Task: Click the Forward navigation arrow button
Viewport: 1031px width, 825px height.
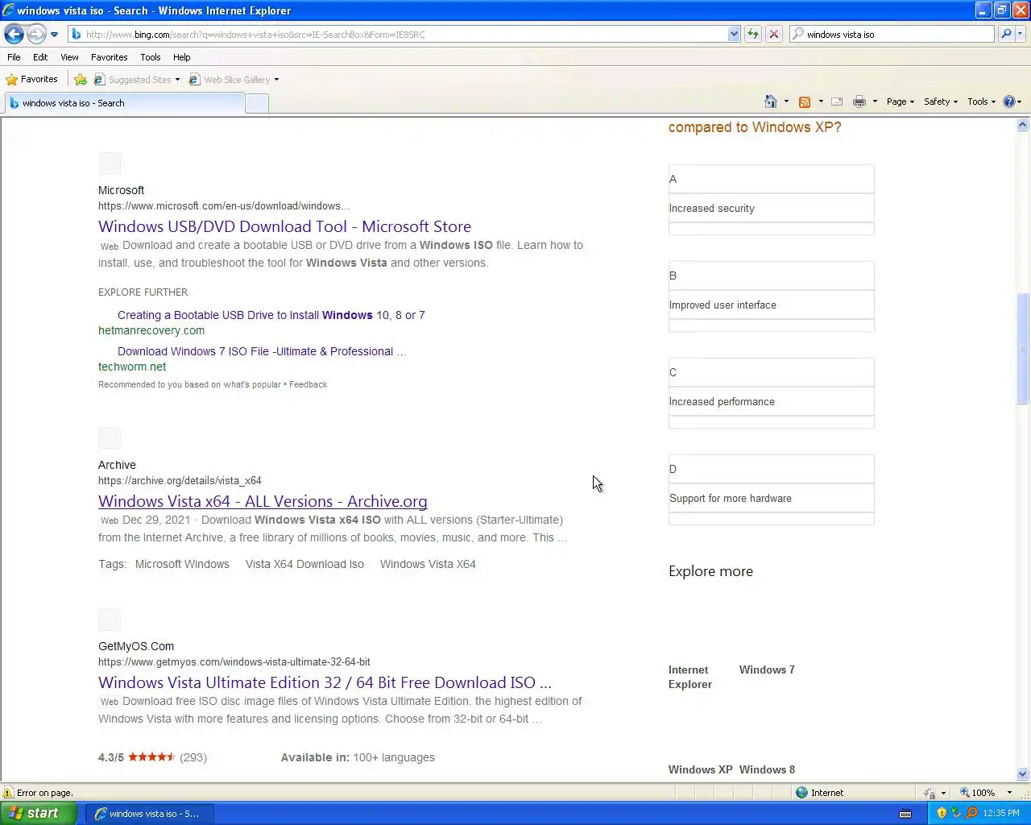Action: [x=36, y=34]
